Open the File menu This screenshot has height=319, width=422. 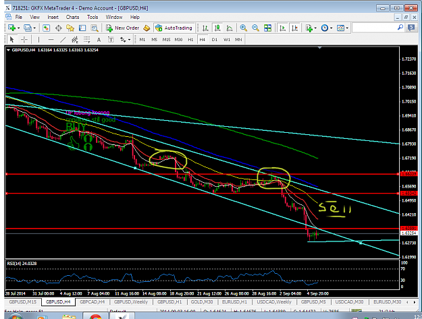[19, 18]
